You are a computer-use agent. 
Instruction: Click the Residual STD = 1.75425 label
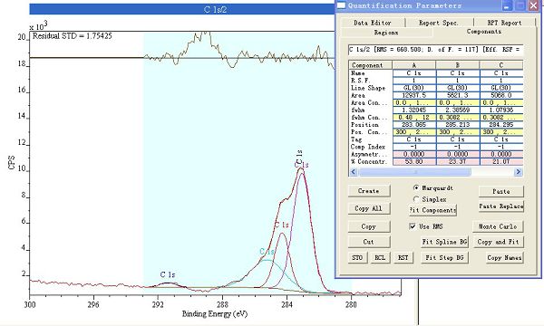(x=73, y=36)
